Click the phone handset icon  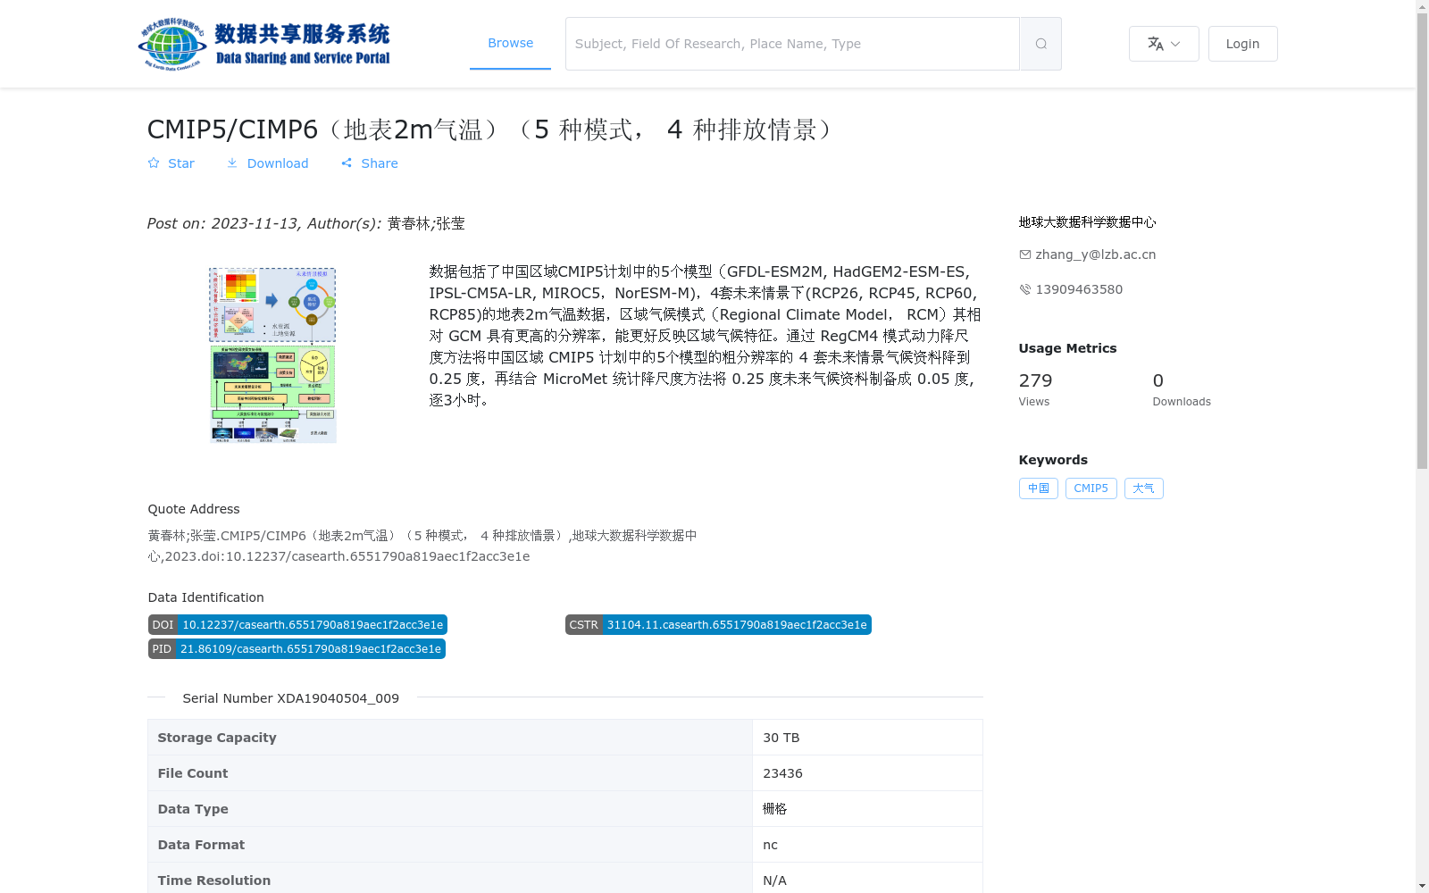click(x=1025, y=289)
